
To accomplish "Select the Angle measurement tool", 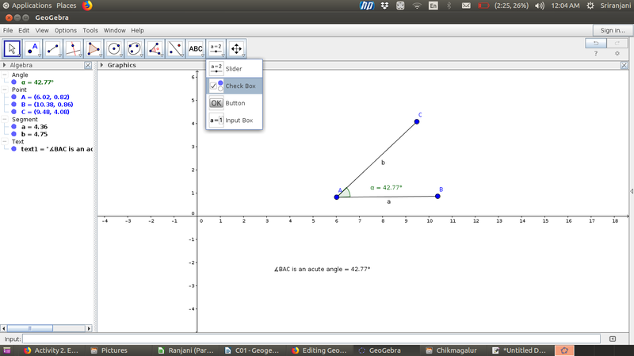I will 155,48.
